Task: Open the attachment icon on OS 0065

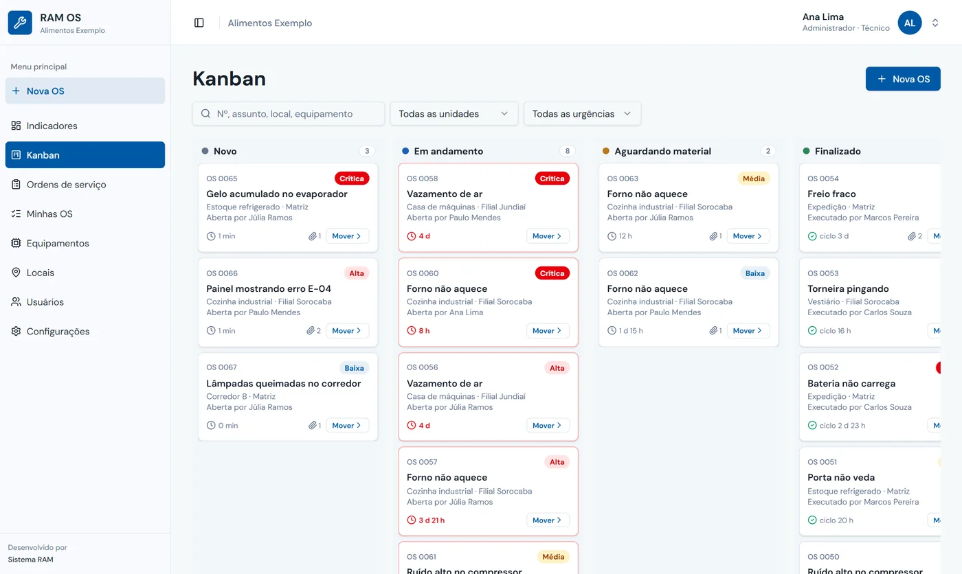Action: (x=313, y=236)
